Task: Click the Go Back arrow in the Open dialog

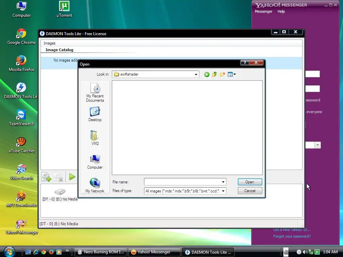Action: pyautogui.click(x=207, y=75)
